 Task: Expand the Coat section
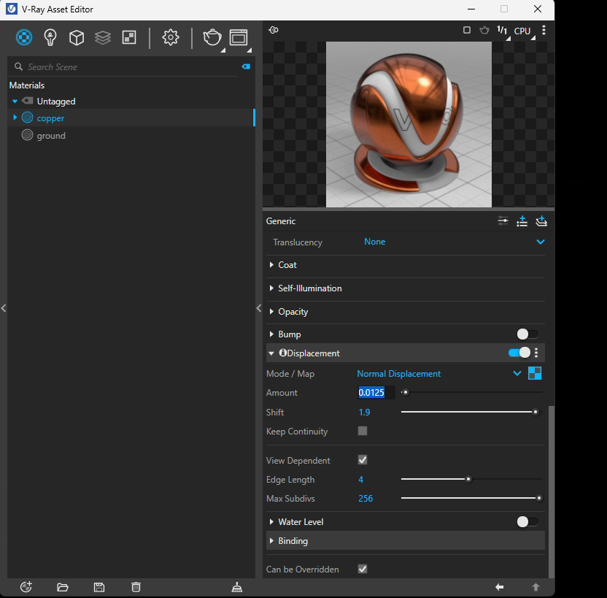pos(271,265)
